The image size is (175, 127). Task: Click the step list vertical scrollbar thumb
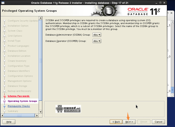tap(40, 61)
